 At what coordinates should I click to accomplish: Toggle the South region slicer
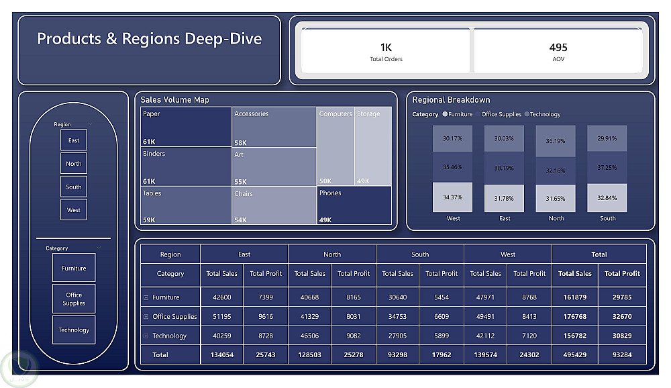tap(74, 187)
